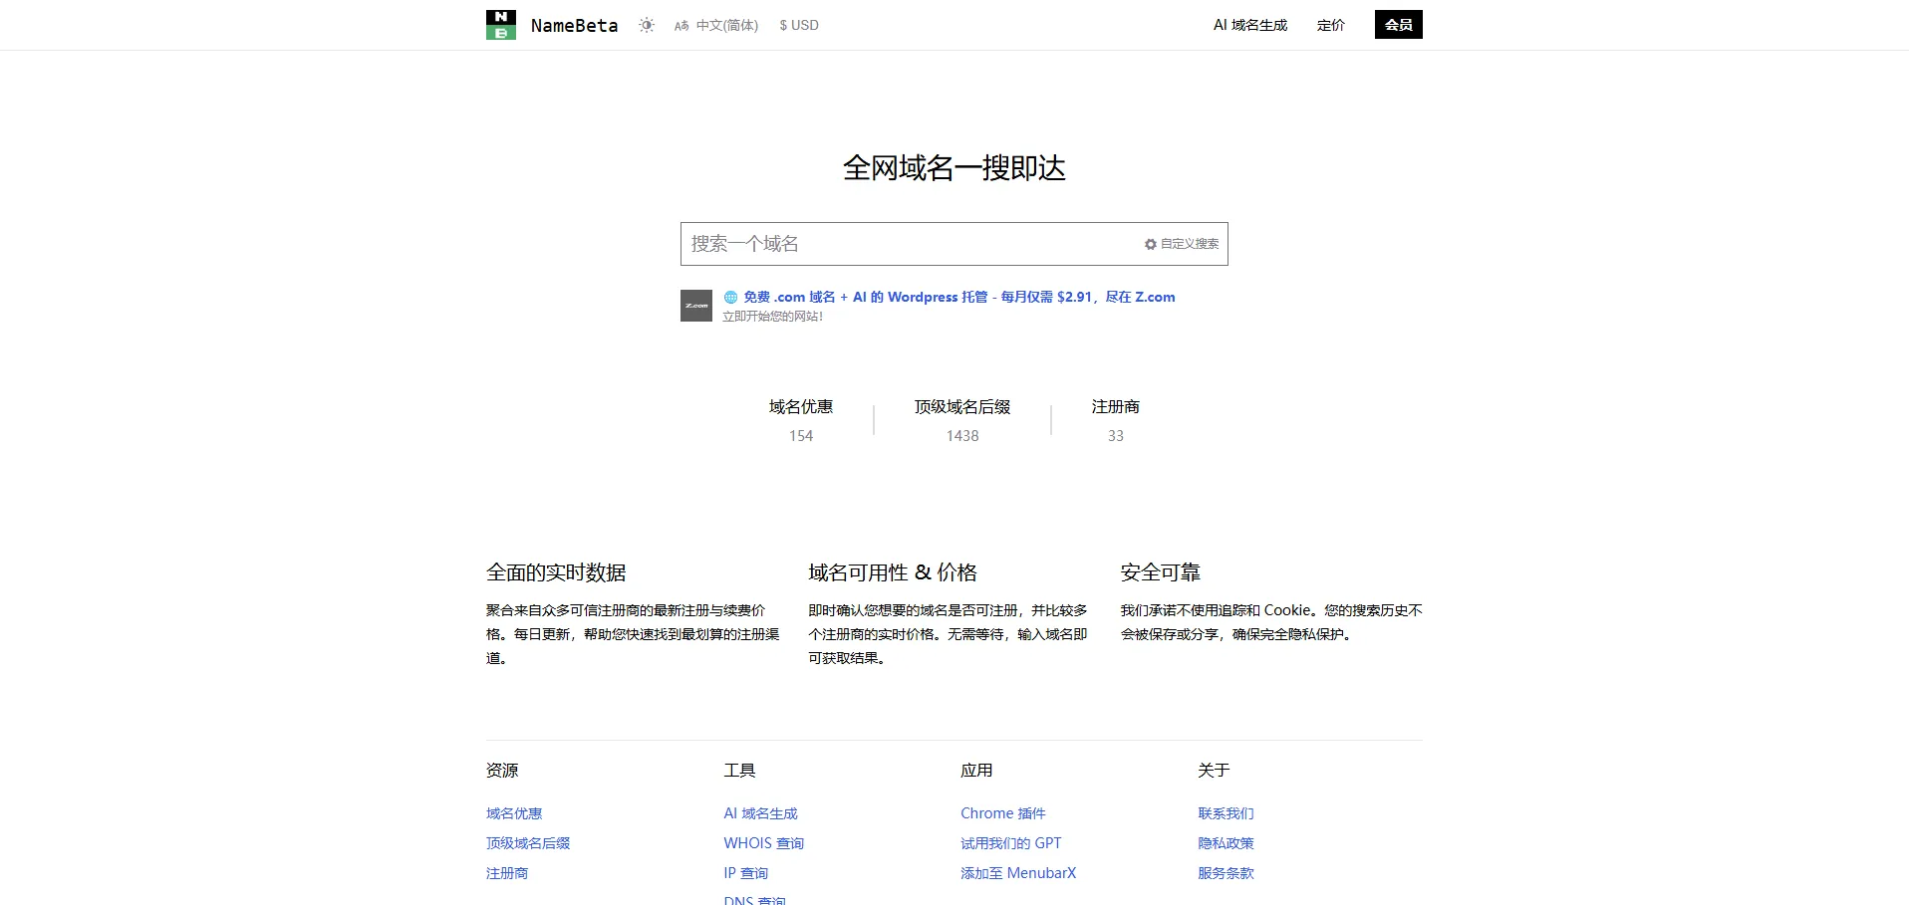Open 联系我们 contact link
The image size is (1909, 905).
pyautogui.click(x=1226, y=813)
